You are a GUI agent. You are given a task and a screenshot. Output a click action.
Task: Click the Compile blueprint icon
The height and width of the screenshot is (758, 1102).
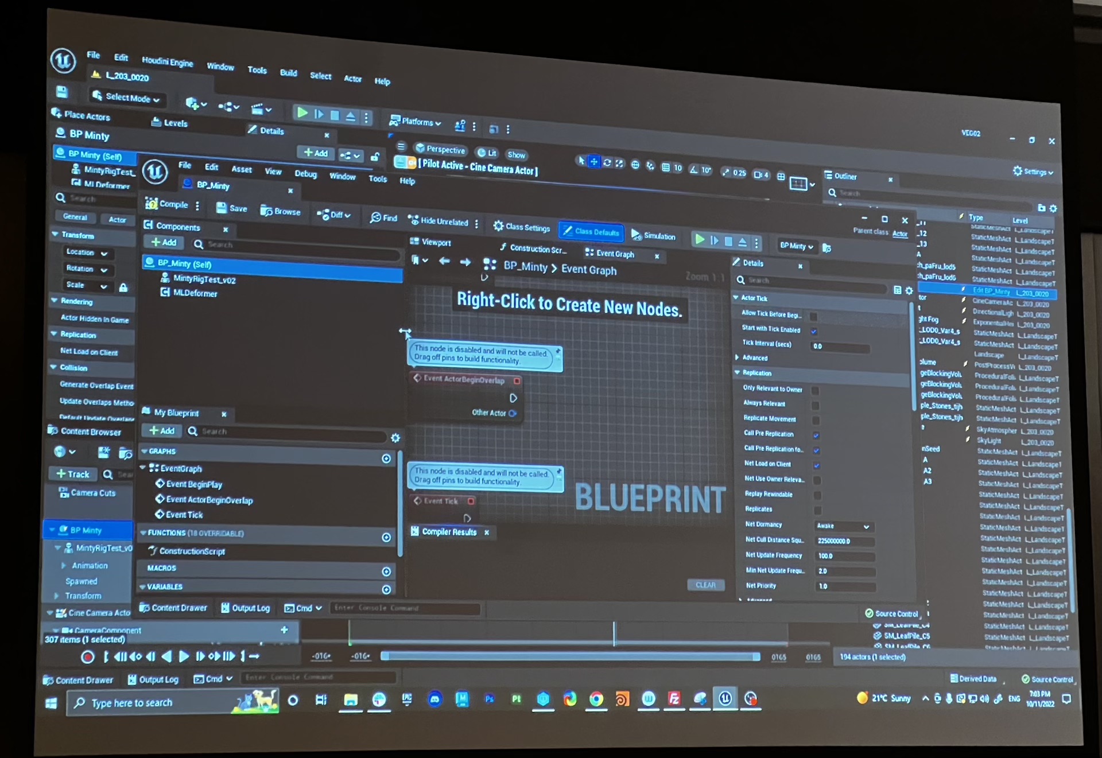point(152,204)
